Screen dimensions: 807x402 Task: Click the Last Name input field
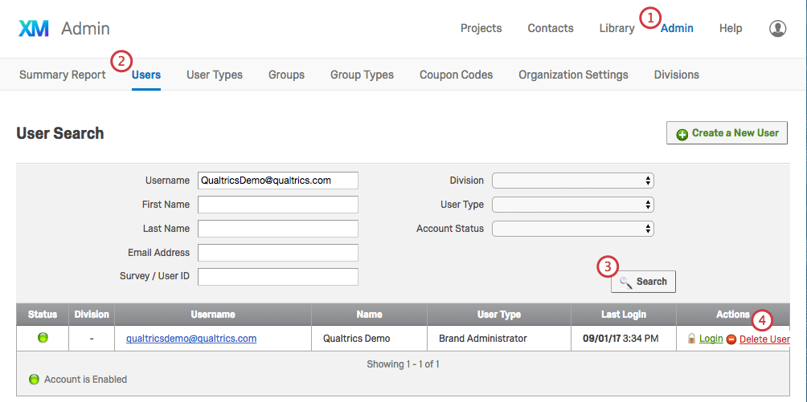(x=278, y=228)
